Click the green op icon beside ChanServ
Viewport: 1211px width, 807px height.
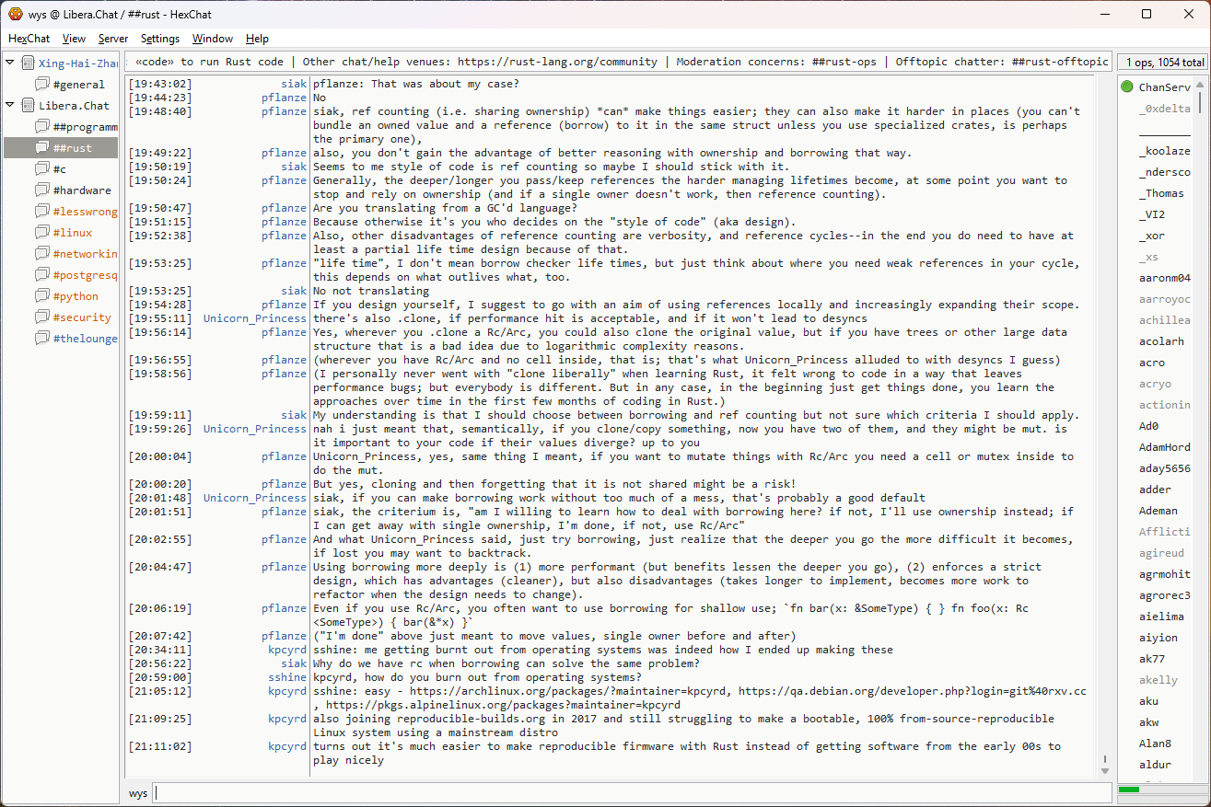1127,86
